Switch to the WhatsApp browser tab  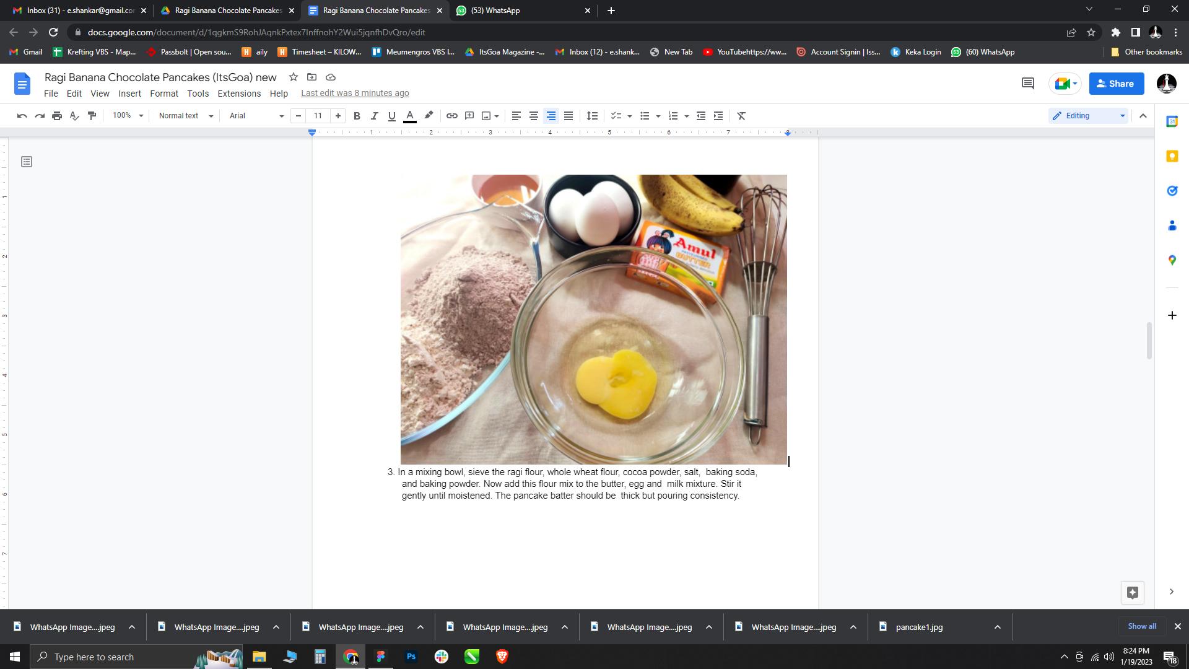(523, 11)
